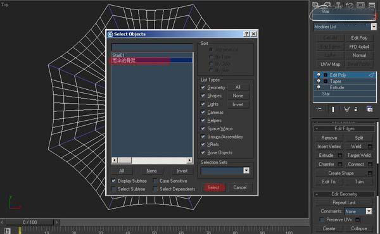The width and height of the screenshot is (380, 234).
Task: Open the Utilities panel tab icon
Action: click(x=372, y=5)
